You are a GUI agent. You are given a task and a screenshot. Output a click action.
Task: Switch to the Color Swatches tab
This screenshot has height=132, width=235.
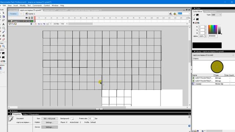click(x=210, y=11)
